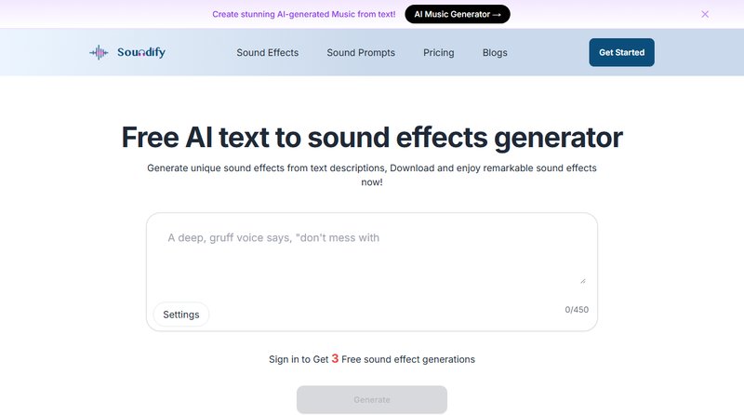Click the textarea resize handle
Screen dimensions: 744x415
point(583,281)
